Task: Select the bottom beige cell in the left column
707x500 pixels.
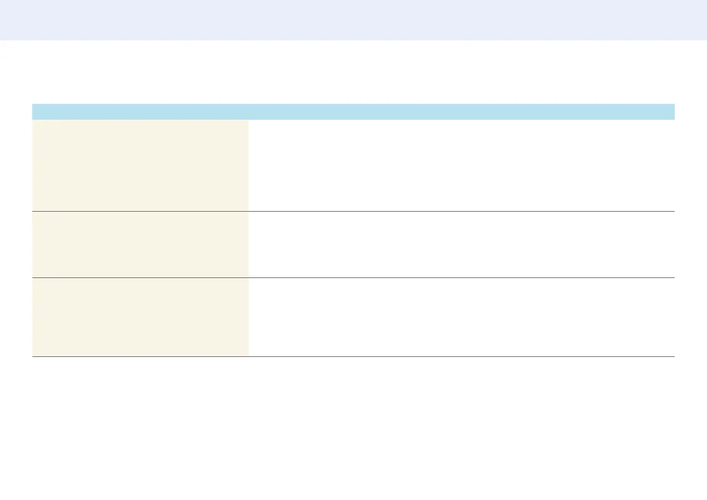Action: (x=140, y=317)
